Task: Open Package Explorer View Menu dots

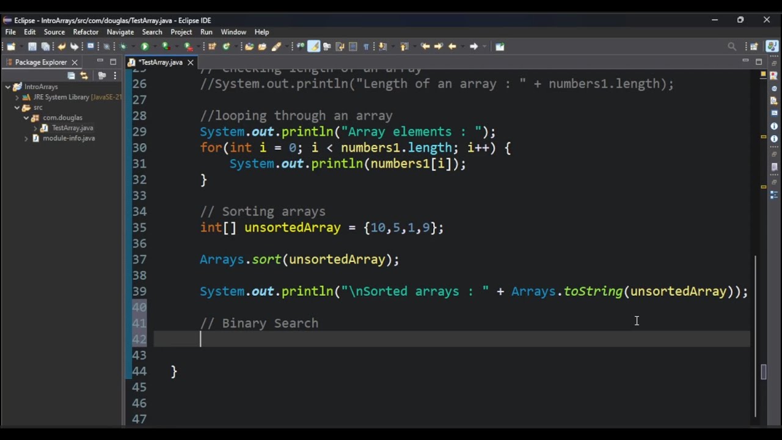Action: click(115, 76)
